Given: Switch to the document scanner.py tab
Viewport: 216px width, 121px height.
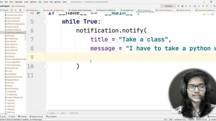Looking at the screenshot, I should pyautogui.click(x=206, y=10).
